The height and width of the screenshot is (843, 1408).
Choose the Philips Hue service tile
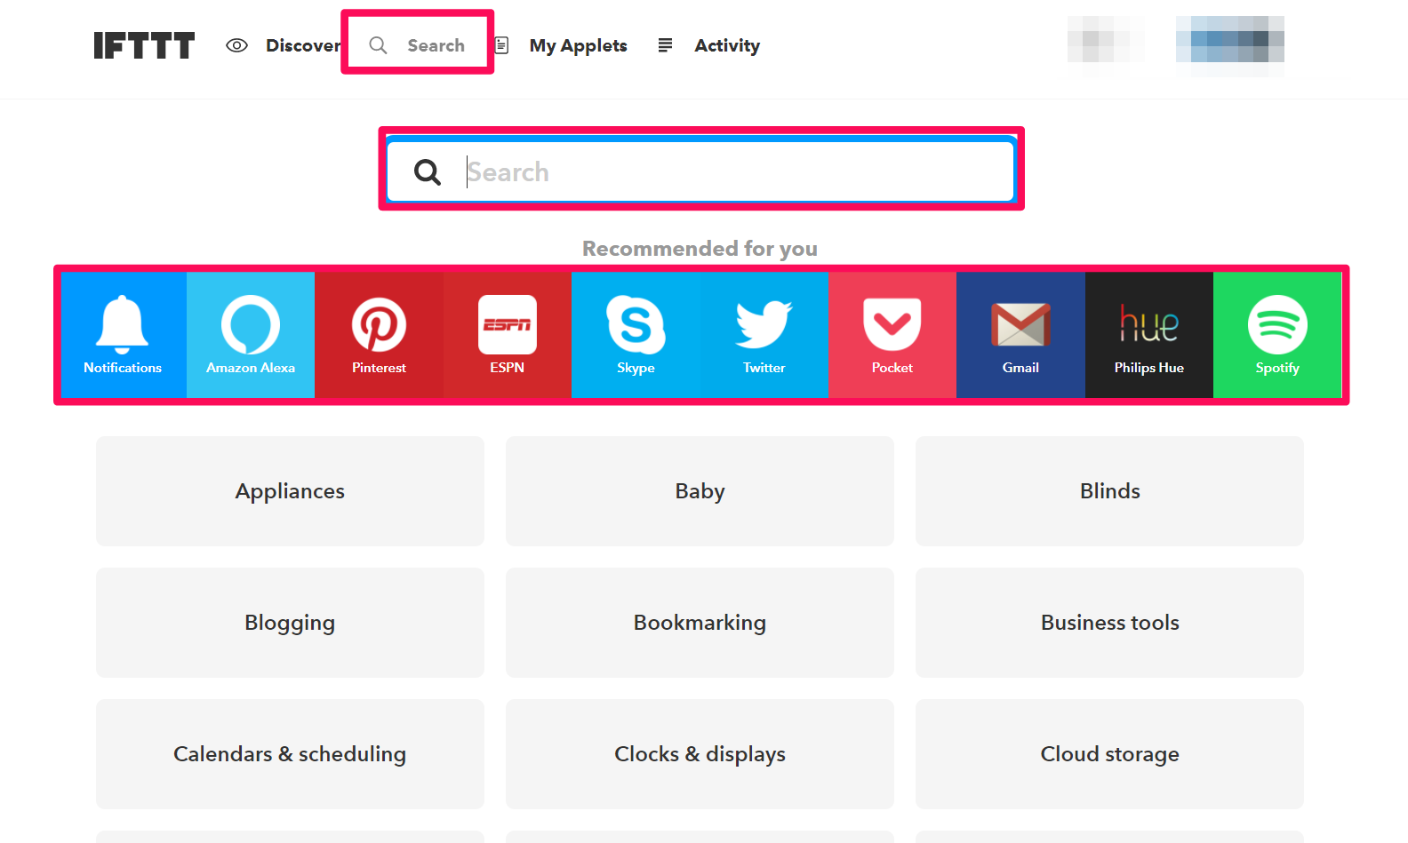click(1149, 335)
